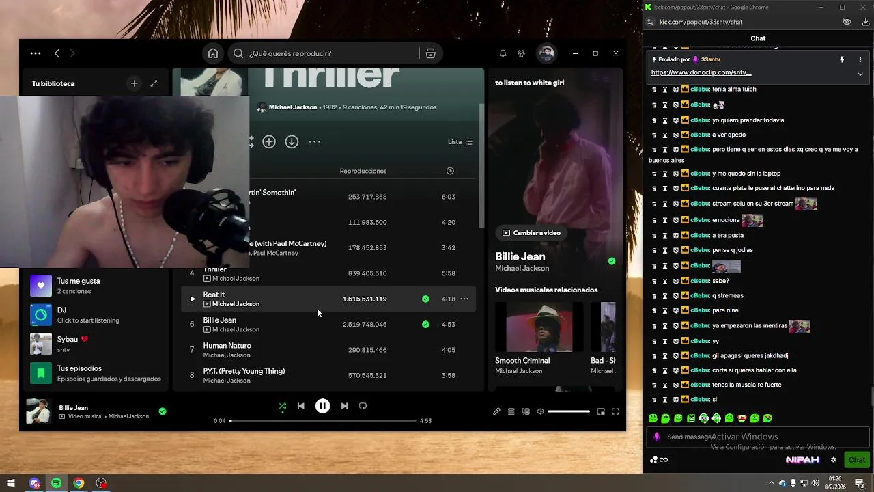This screenshot has width=874, height=492.
Task: Open the play queue icon
Action: 511,411
